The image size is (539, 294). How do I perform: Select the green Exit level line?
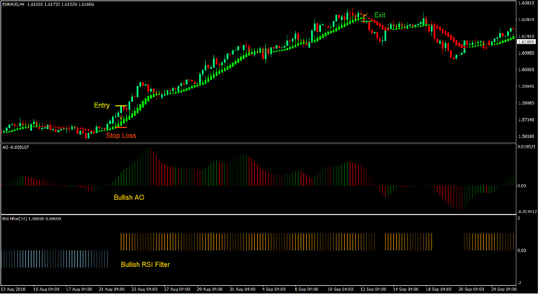367,21
